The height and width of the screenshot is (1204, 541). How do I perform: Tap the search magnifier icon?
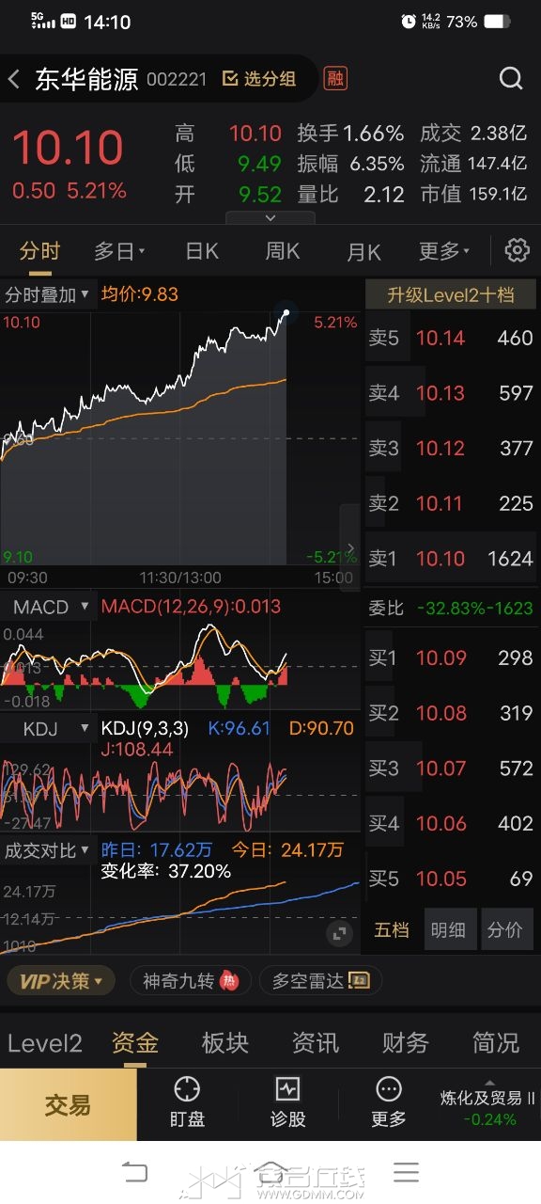click(511, 78)
